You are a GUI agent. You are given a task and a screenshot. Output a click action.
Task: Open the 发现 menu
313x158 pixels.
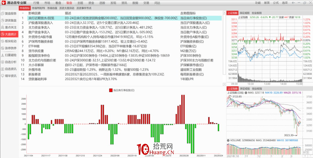(x=113, y=3)
